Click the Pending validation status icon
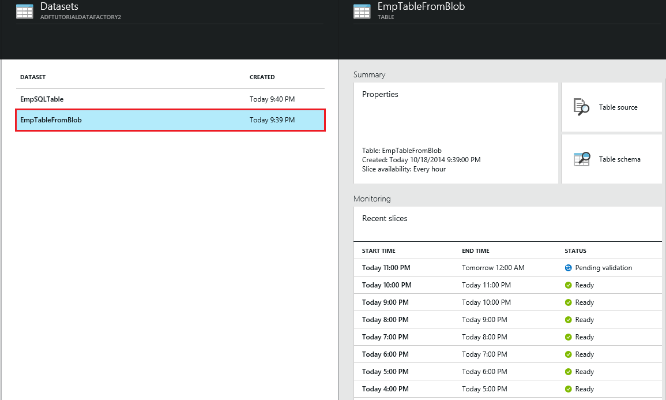The height and width of the screenshot is (400, 666). [568, 268]
